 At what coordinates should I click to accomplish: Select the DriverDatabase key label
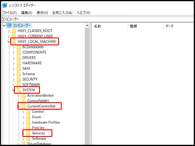point(39,144)
